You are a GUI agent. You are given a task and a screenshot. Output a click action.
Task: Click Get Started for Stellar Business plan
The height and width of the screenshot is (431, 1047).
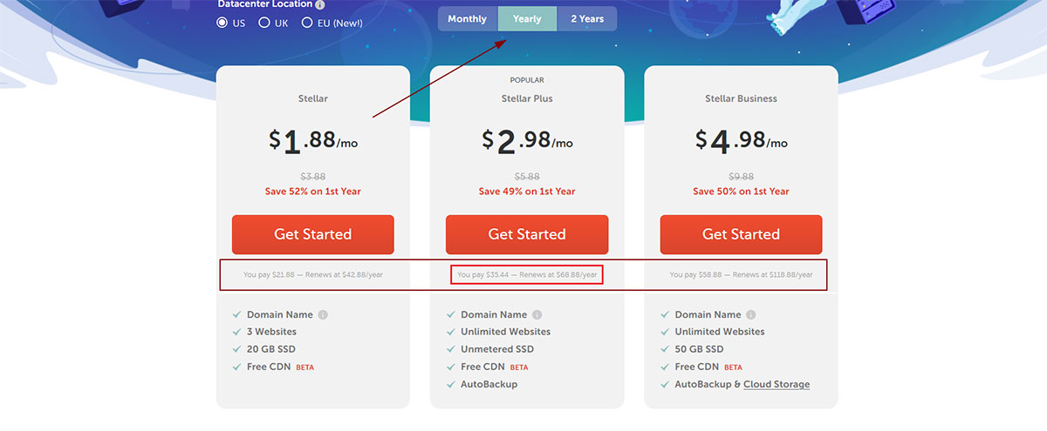click(741, 234)
